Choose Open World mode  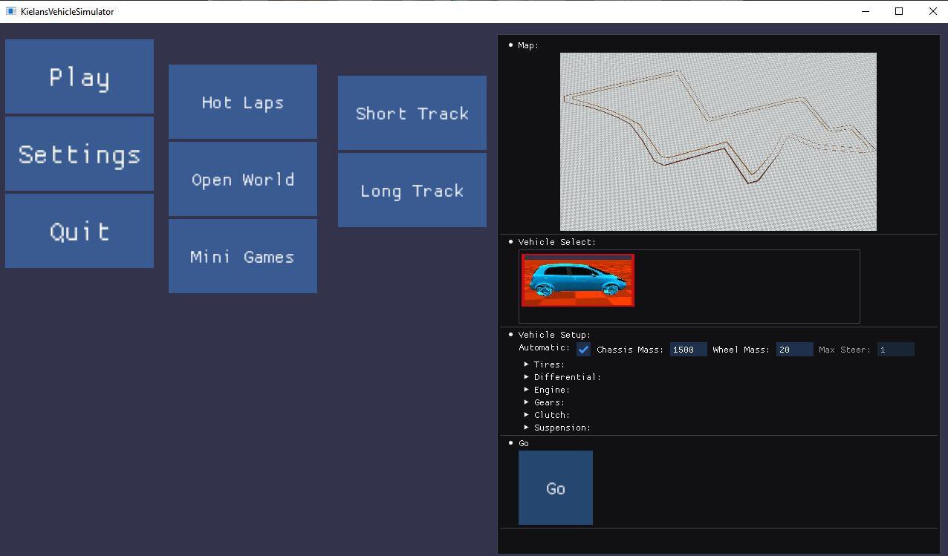click(x=243, y=179)
